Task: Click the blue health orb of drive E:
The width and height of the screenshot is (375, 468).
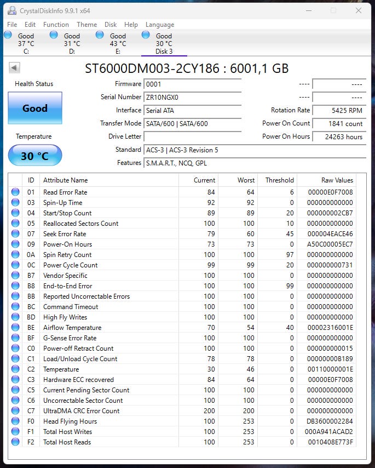Action: [x=100, y=35]
